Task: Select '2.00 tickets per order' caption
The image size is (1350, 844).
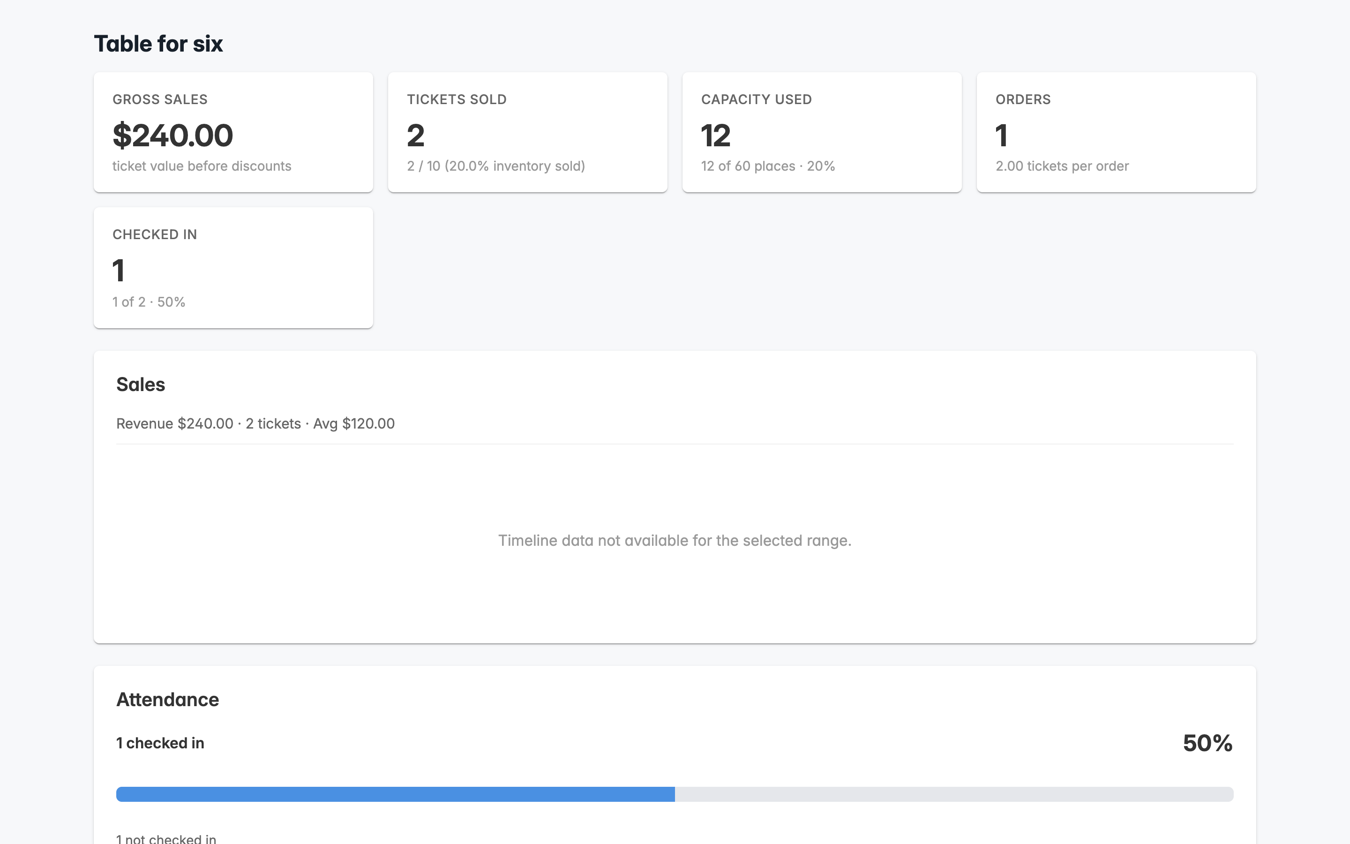Action: (1062, 166)
